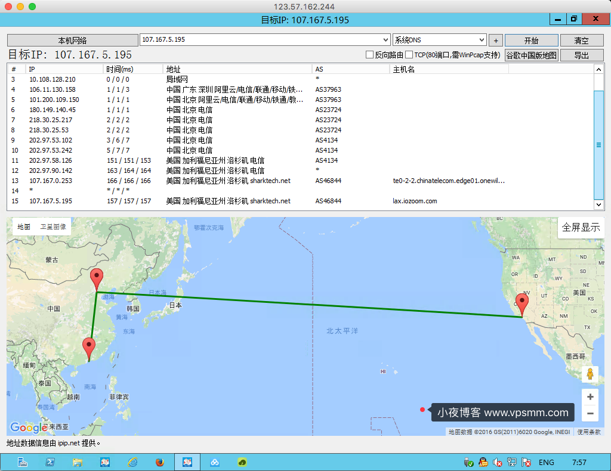Select the row with IP 10.108.128.210

pyautogui.click(x=300, y=79)
